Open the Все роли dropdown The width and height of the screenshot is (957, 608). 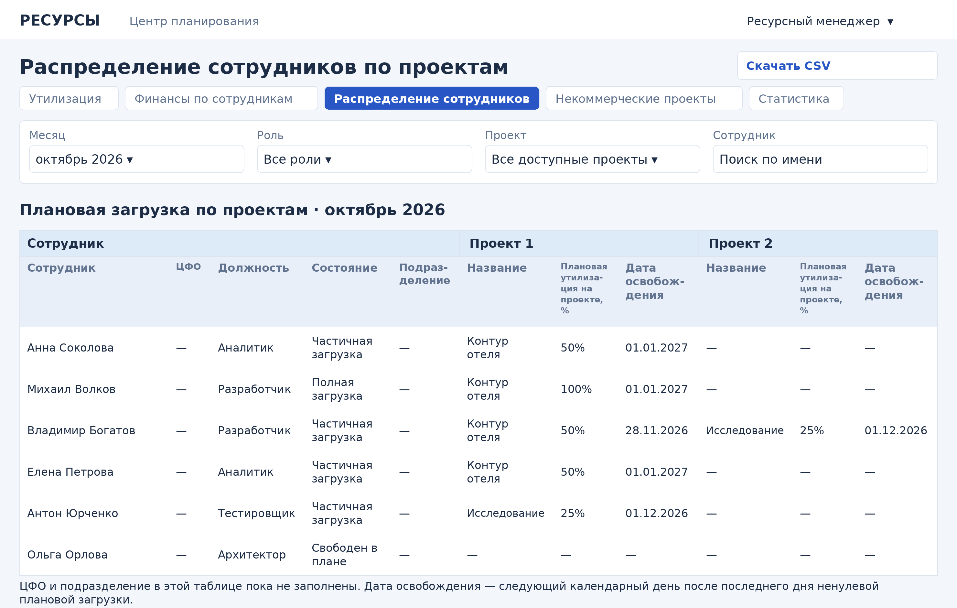pos(364,159)
